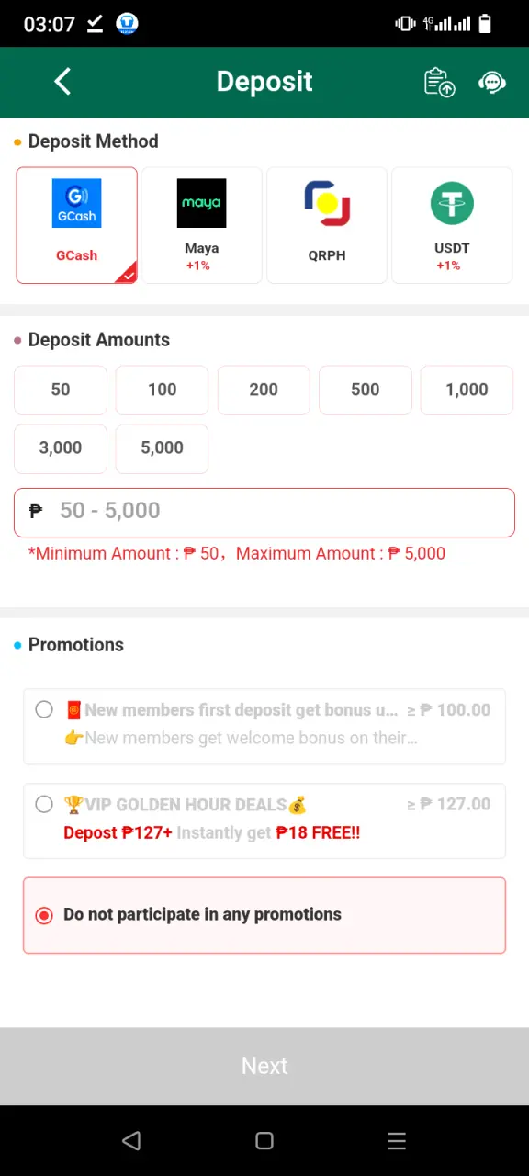Select the new members first deposit bonus
This screenshot has width=529, height=1176.
pyautogui.click(x=264, y=726)
